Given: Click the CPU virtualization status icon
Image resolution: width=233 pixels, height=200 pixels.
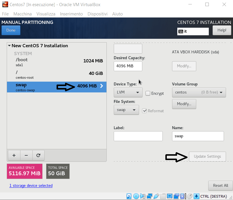Looking at the screenshot, I should coord(183,196).
